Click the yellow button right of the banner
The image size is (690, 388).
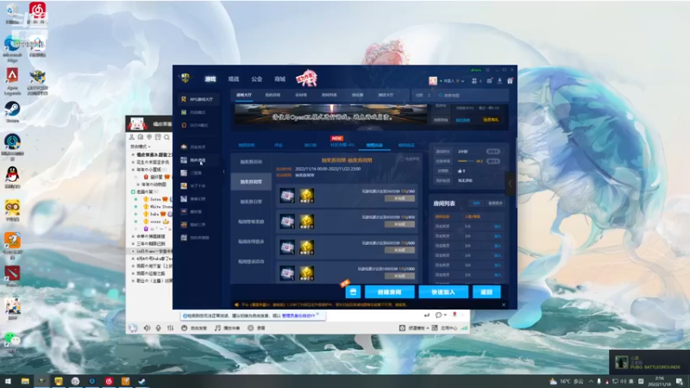491,120
